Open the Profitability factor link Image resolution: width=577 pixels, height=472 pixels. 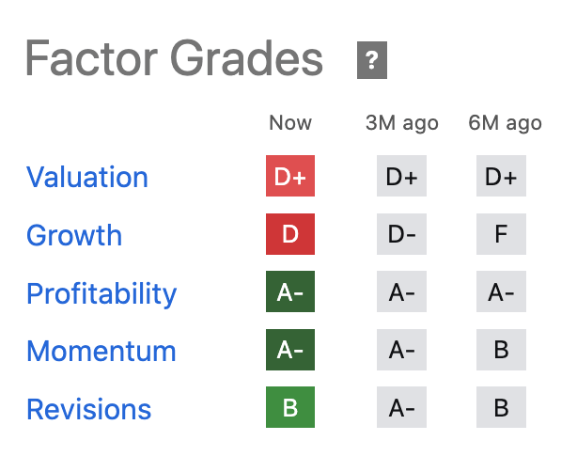click(x=101, y=293)
